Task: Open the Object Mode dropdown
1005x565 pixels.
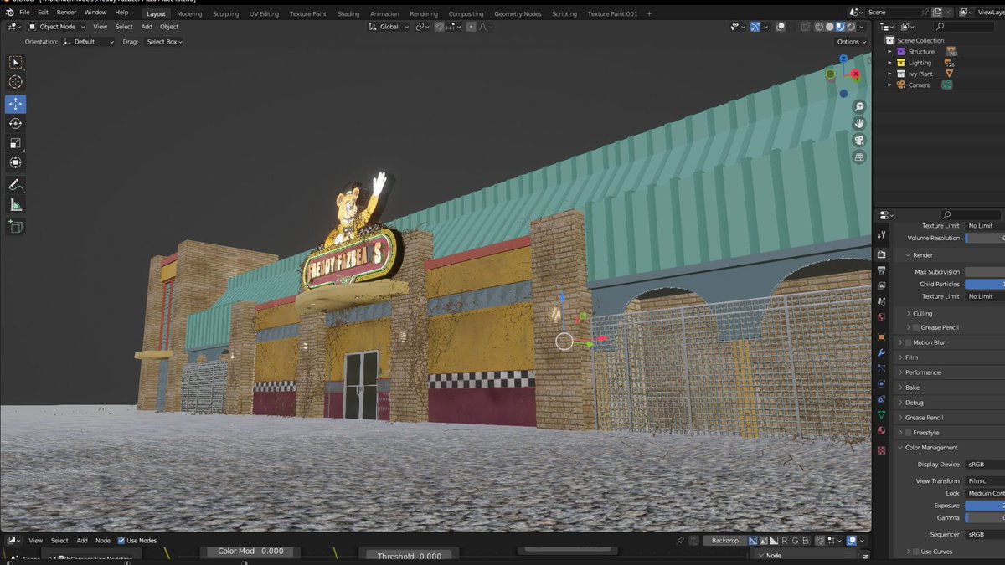Action: [x=55, y=27]
